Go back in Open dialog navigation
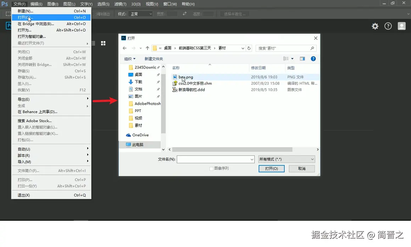The width and height of the screenshot is (411, 247). coord(124,48)
